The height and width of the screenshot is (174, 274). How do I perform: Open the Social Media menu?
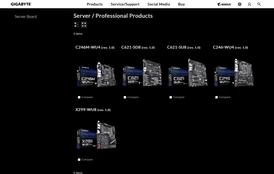[x=159, y=4]
